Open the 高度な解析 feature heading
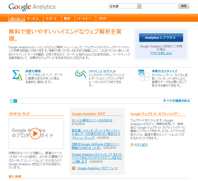Screen dimensions: 198x181 (33, 71)
